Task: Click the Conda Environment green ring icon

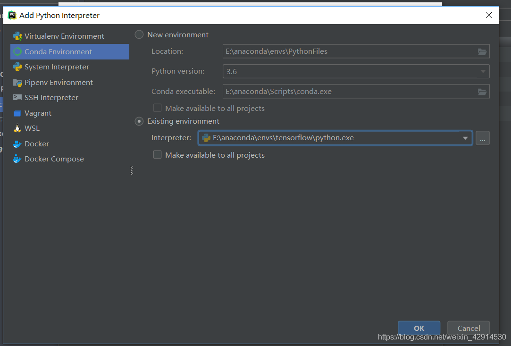Action: coord(17,51)
